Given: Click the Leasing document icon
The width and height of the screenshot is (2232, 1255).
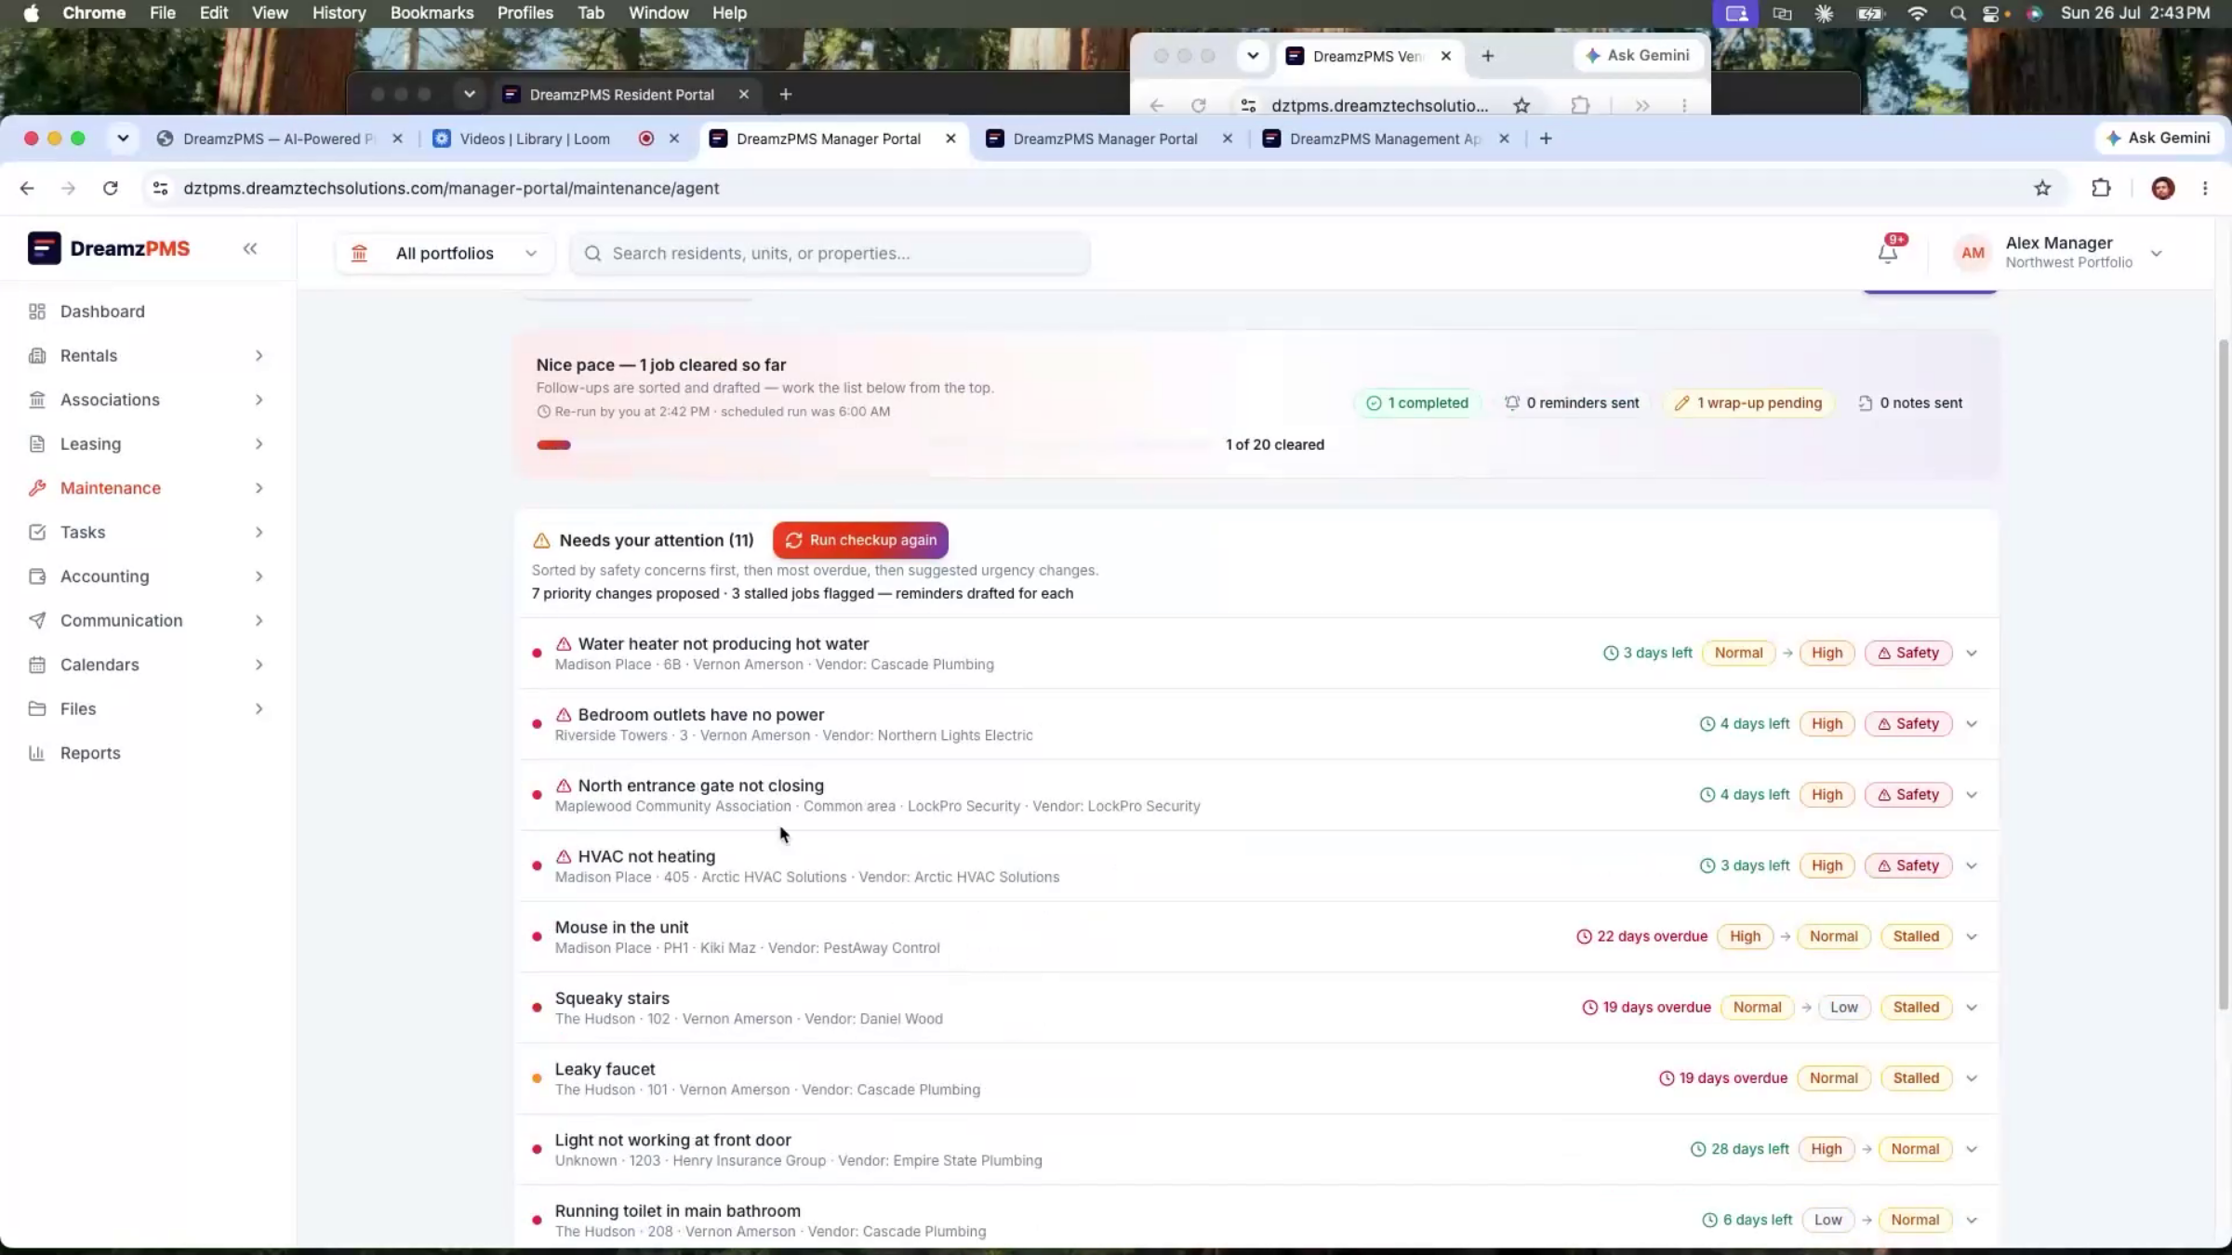Looking at the screenshot, I should point(37,443).
